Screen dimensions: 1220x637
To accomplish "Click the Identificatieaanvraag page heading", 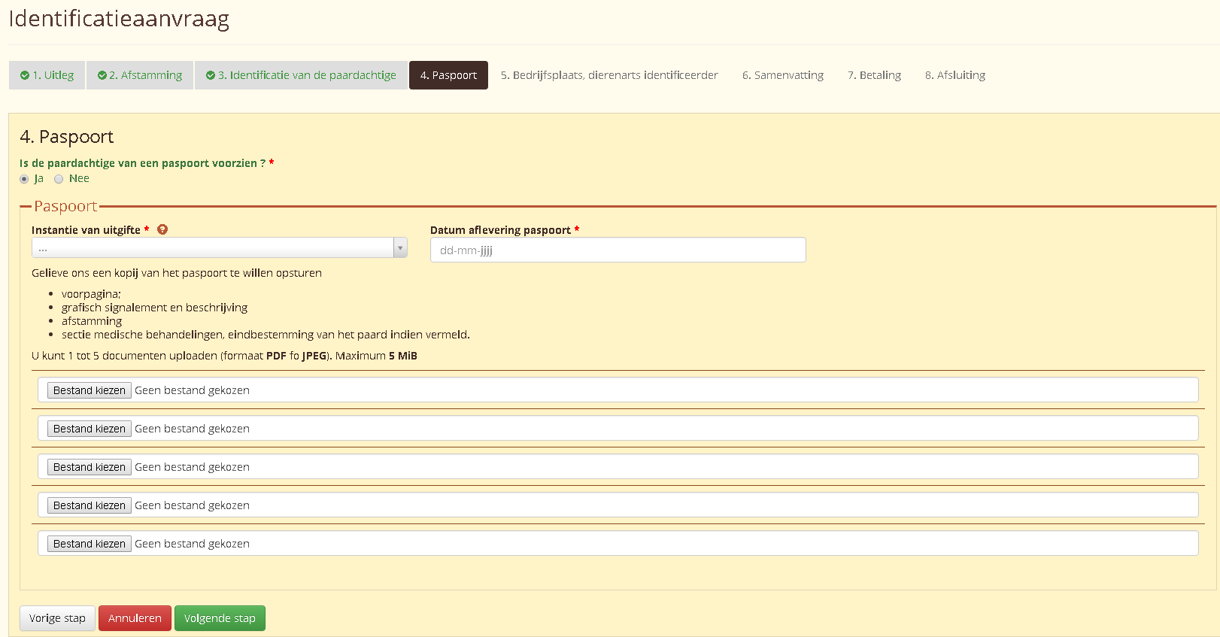I will tap(119, 18).
